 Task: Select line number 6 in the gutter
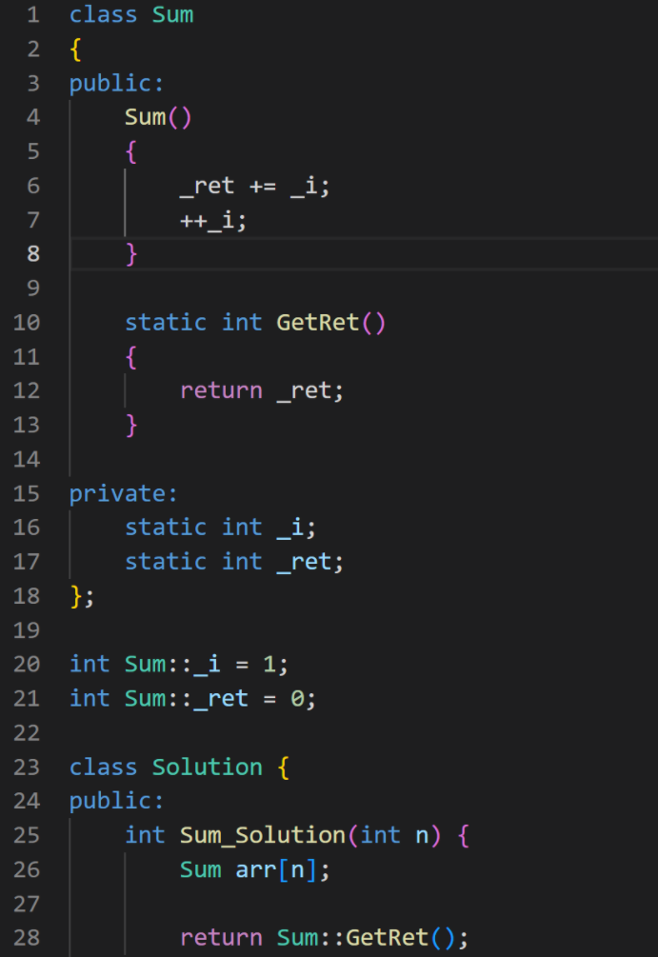(x=33, y=186)
